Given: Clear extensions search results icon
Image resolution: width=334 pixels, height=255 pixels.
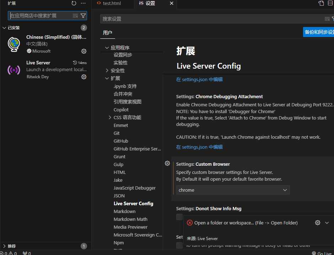Looking at the screenshot, I should point(75,16).
